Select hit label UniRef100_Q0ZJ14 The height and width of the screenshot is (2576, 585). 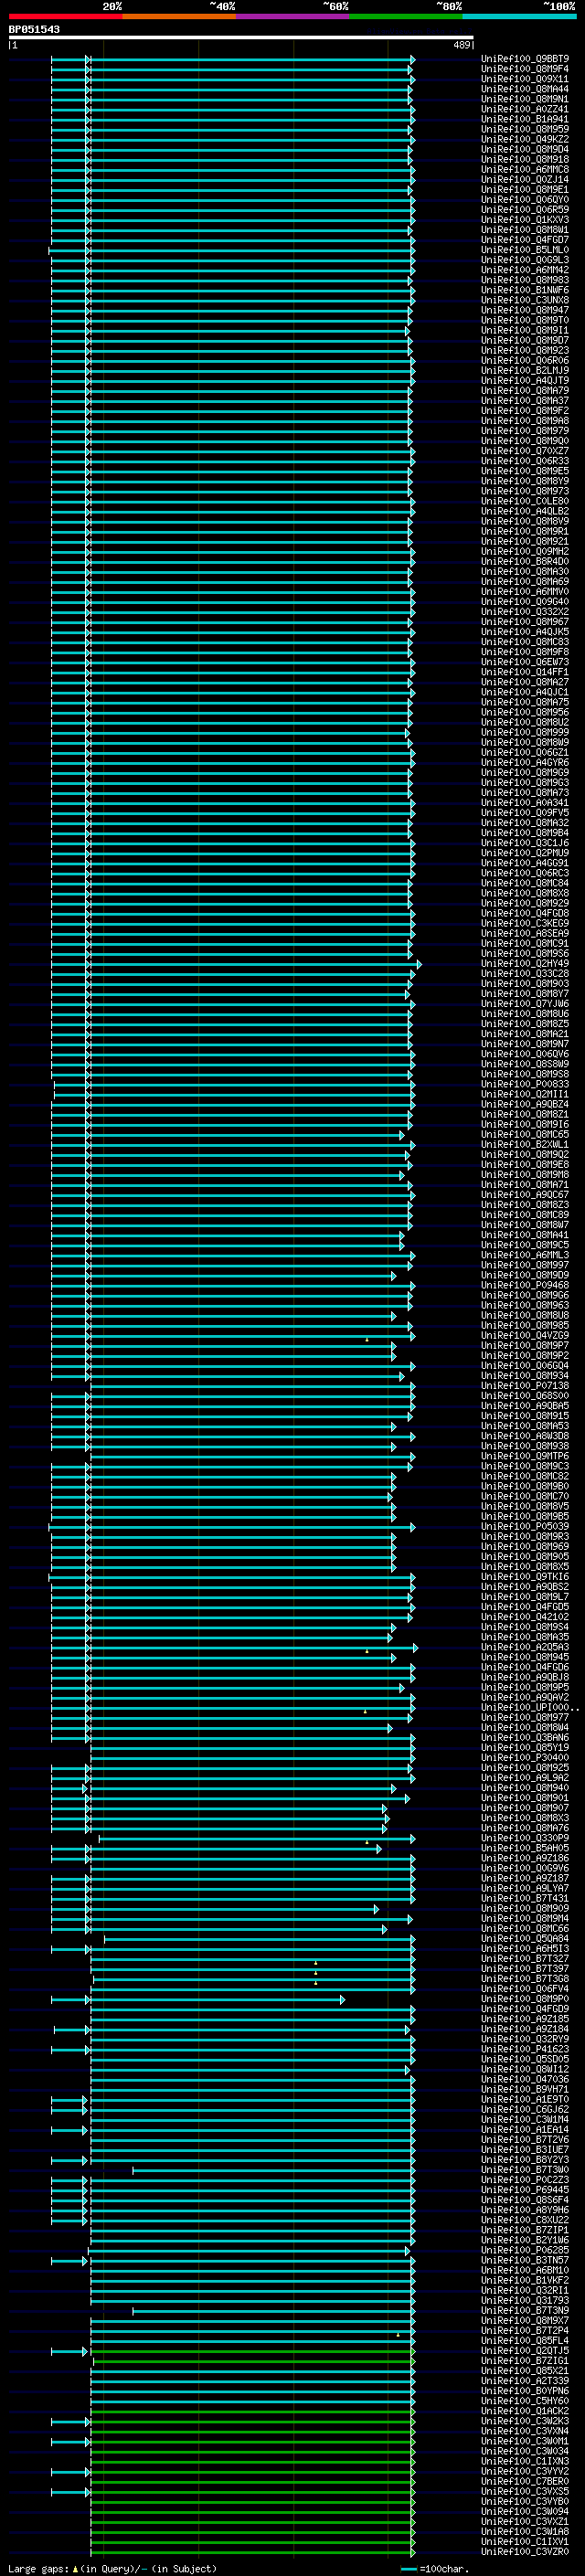point(525,180)
